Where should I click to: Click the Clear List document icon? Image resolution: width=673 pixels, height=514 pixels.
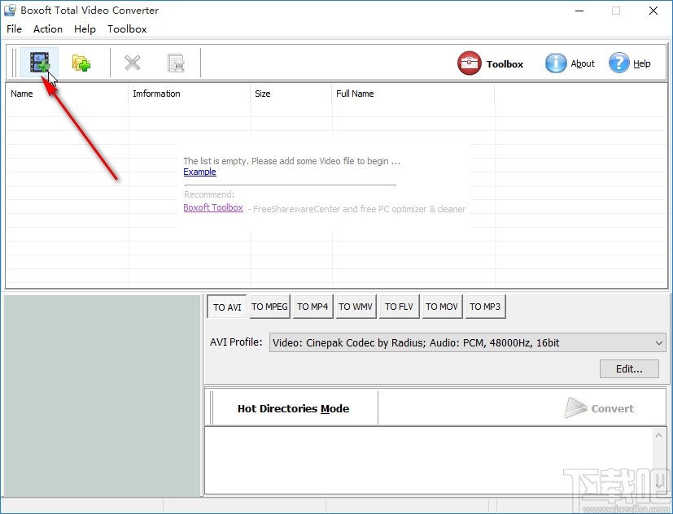point(174,63)
